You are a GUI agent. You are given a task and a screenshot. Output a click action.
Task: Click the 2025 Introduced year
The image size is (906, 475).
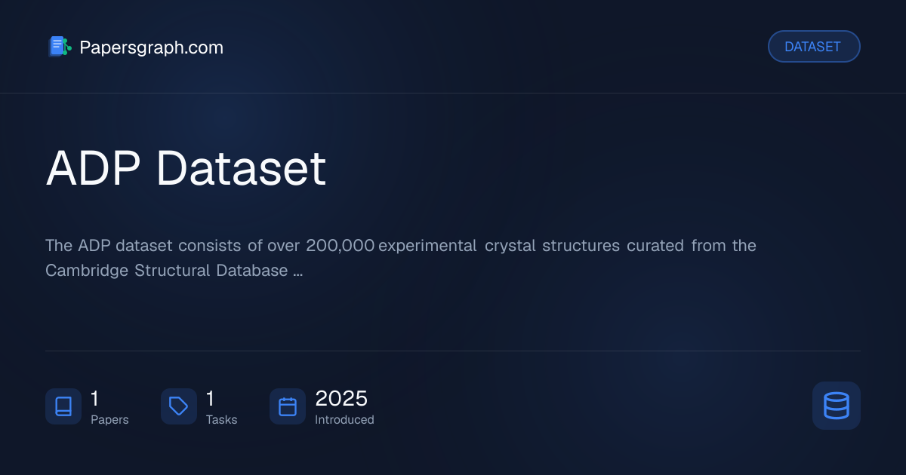pos(341,398)
